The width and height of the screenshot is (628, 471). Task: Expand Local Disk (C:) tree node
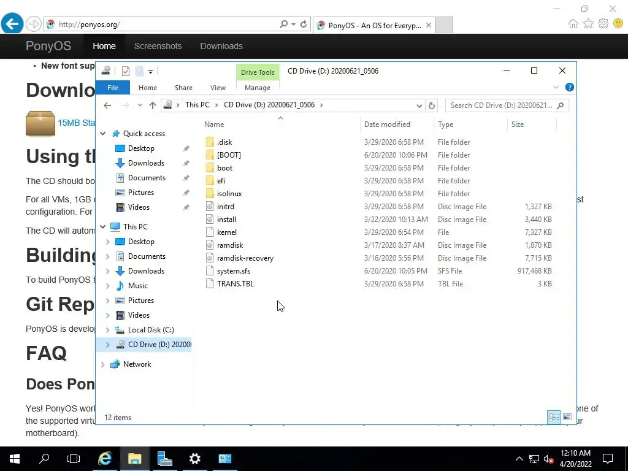pyautogui.click(x=108, y=330)
